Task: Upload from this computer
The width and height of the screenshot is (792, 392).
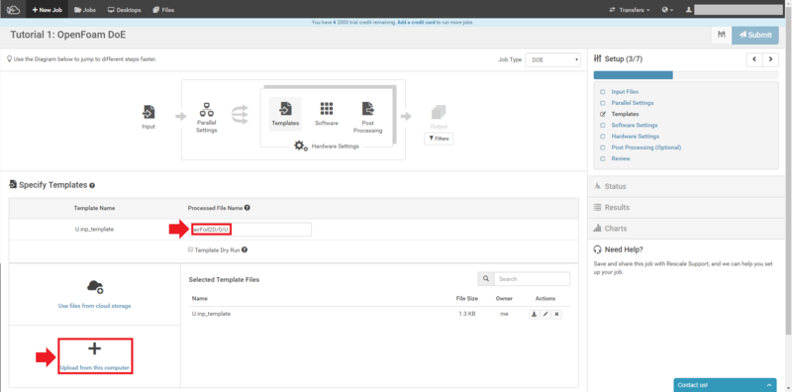Action: [x=94, y=356]
